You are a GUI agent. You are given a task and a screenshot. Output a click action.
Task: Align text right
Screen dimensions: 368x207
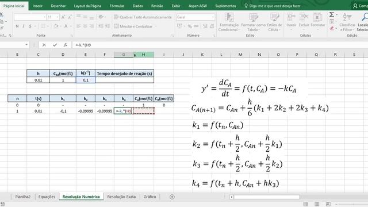point(92,26)
